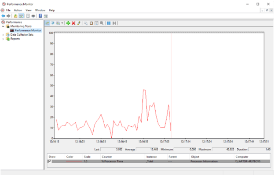
Task: Click the red color line of the counter
Action: click(74, 161)
